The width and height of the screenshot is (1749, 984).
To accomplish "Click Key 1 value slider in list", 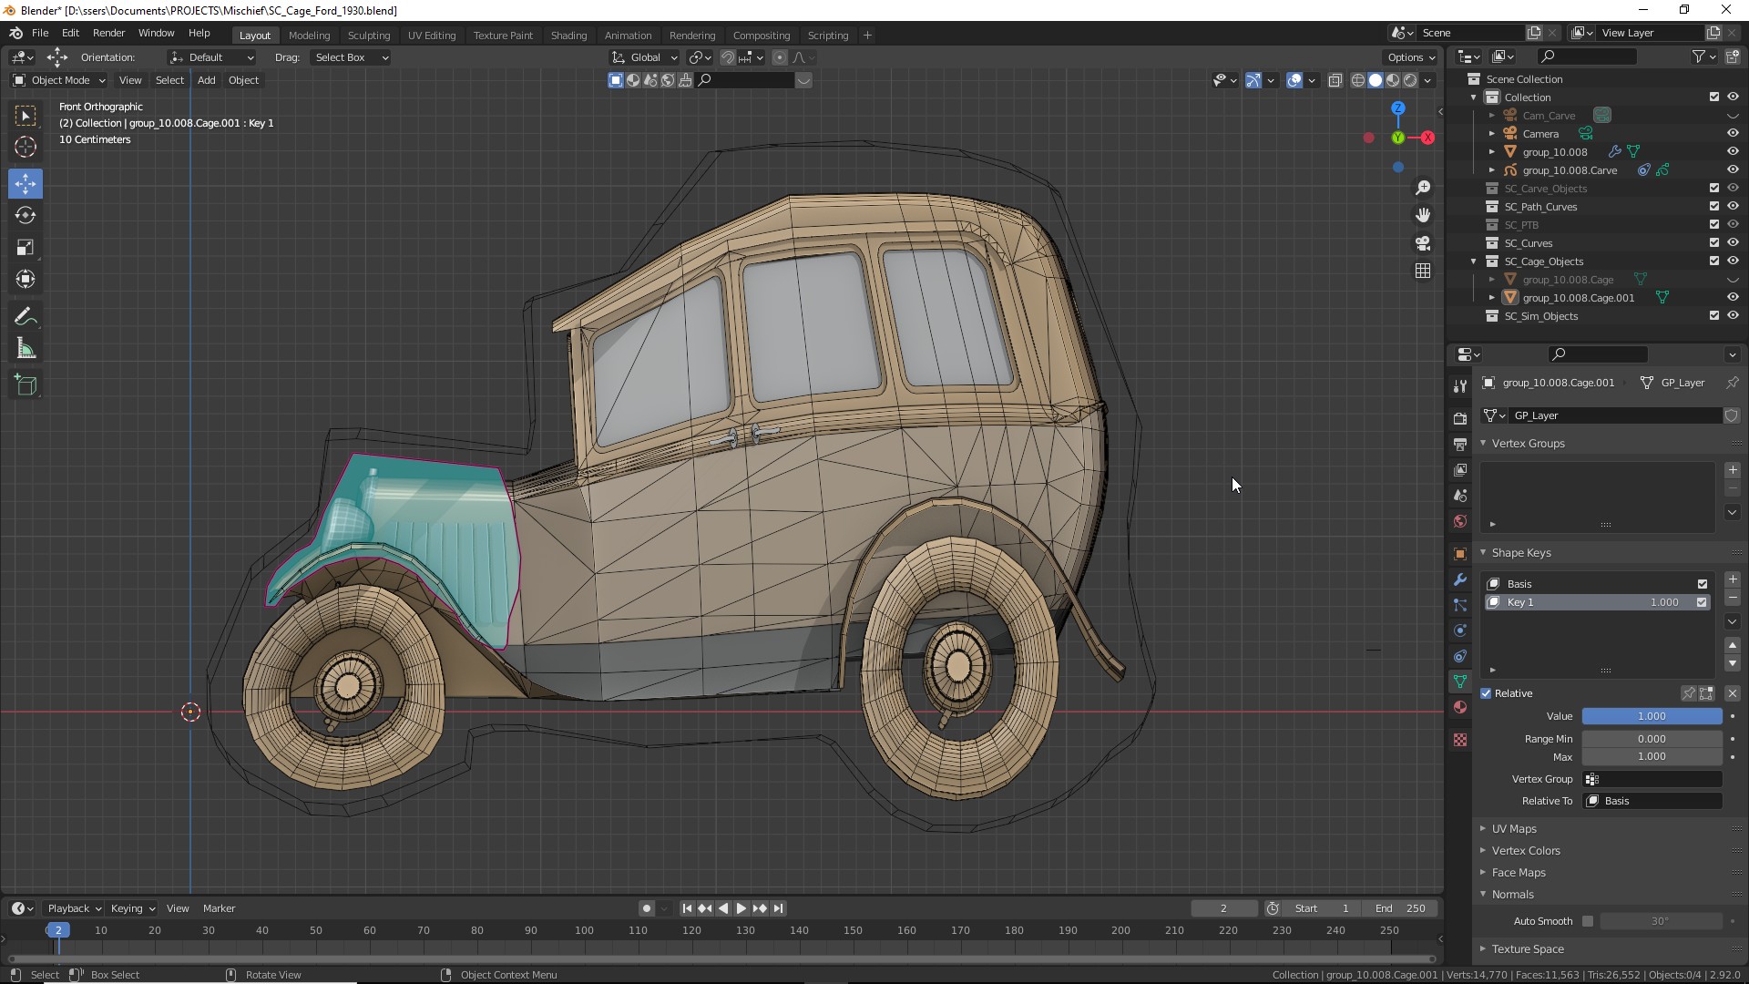I will pyautogui.click(x=1663, y=602).
